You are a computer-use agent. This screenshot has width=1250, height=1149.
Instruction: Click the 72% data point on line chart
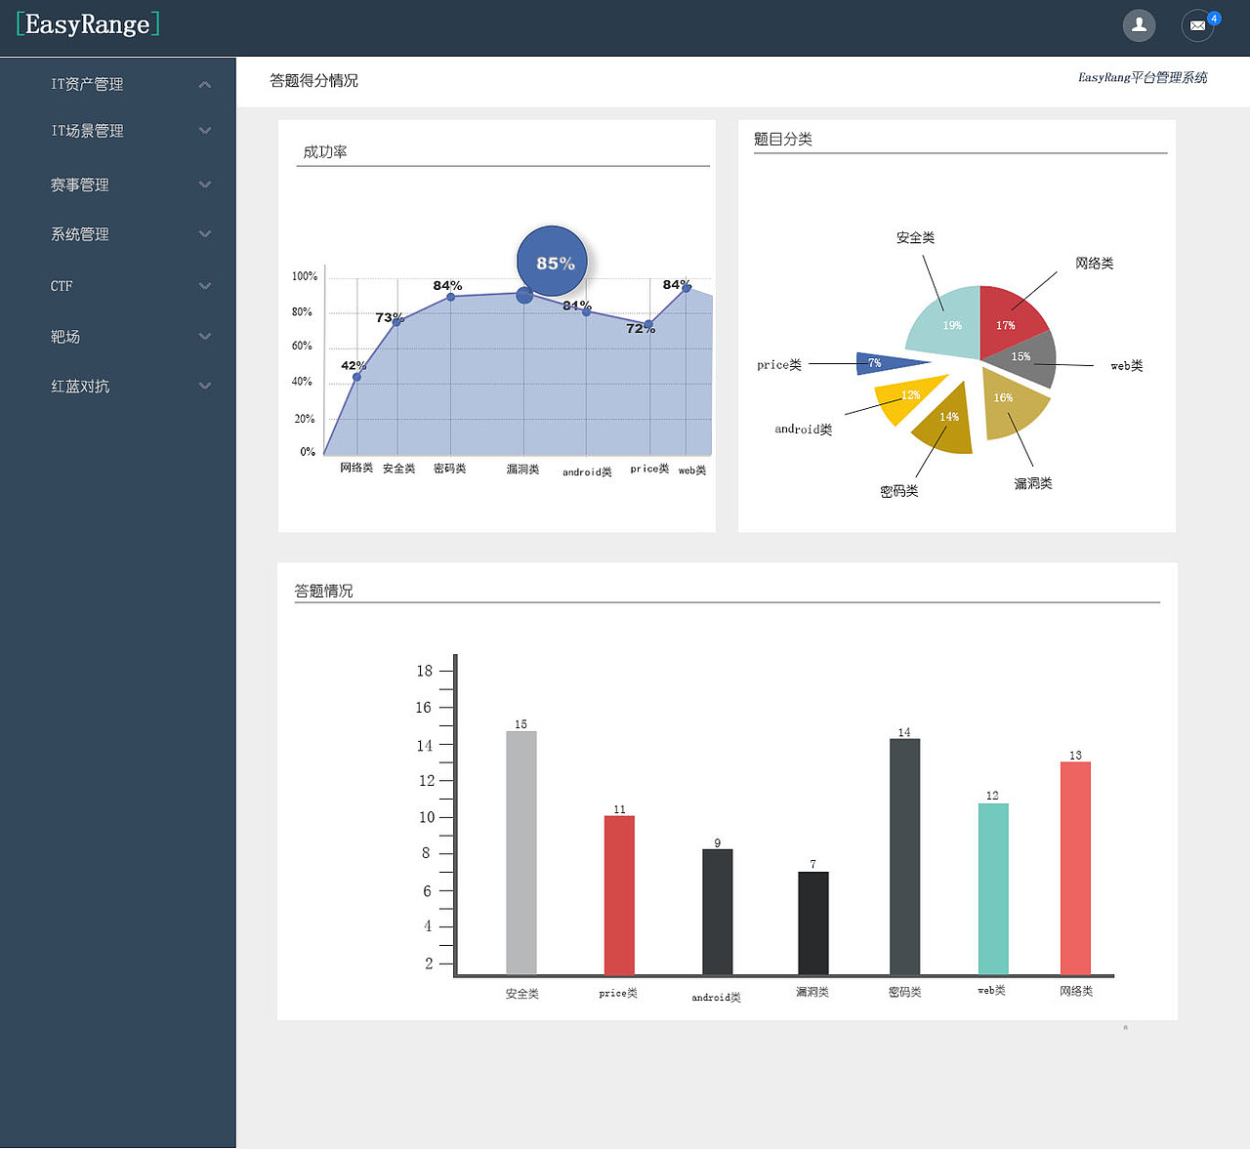648,324
